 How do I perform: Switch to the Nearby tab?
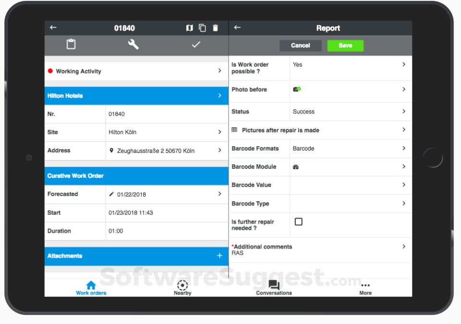[x=182, y=288]
